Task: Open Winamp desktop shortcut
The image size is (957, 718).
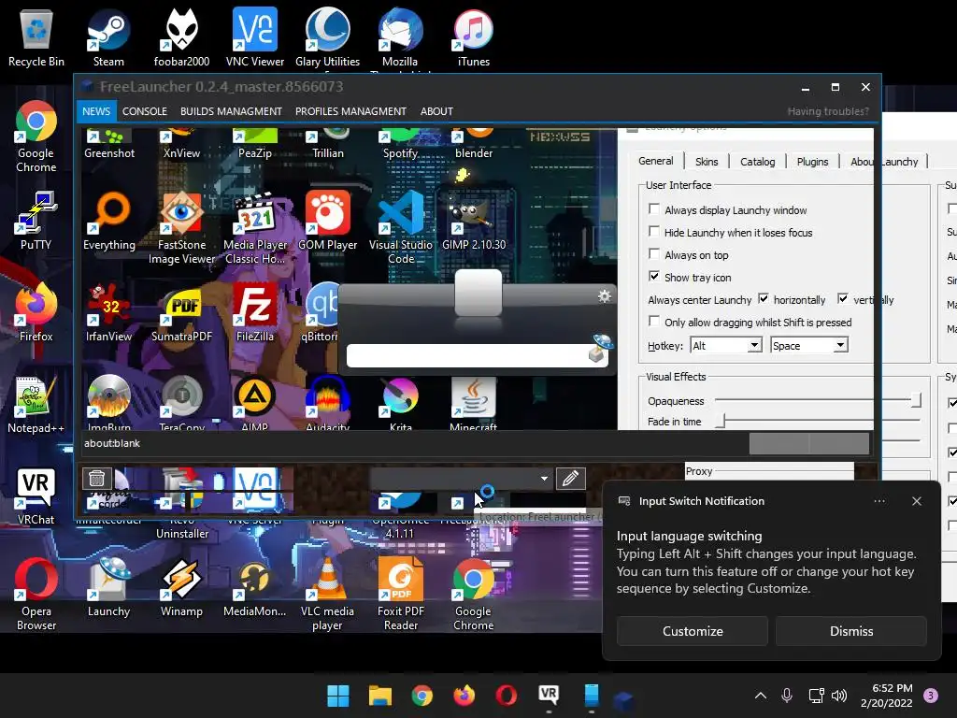Action: (181, 587)
